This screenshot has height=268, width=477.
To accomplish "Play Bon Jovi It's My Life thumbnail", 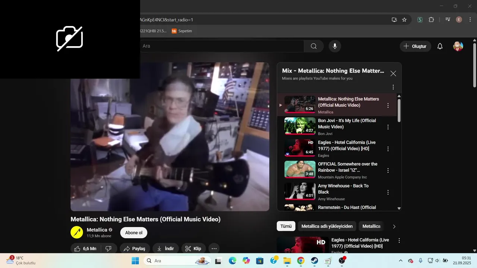I will coord(300,126).
